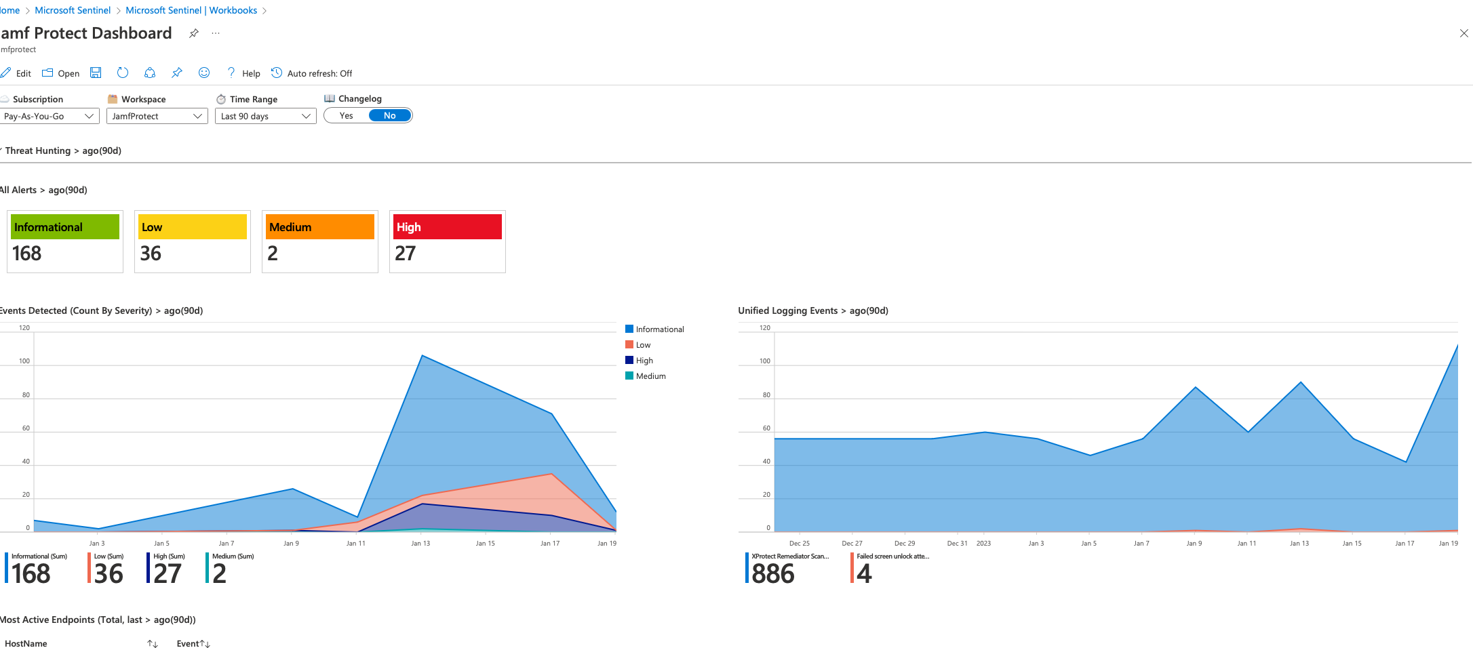Screen dimensions: 1473x648
Task: Click Auto refresh: Off setting
Action: (x=312, y=73)
